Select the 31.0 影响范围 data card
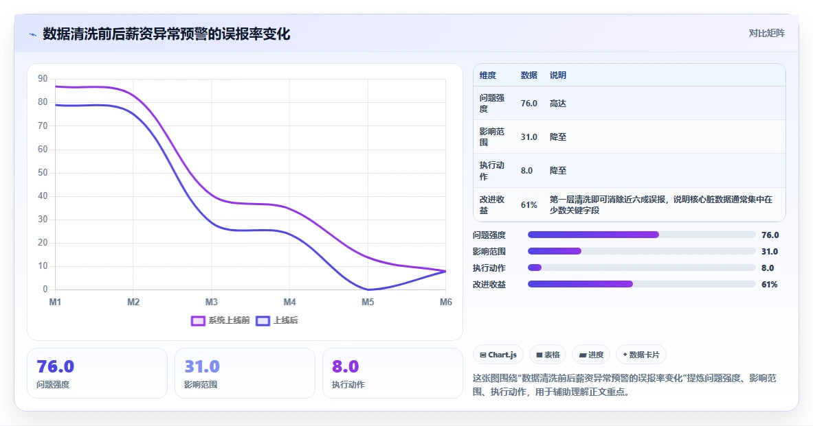The image size is (813, 426). [x=245, y=373]
